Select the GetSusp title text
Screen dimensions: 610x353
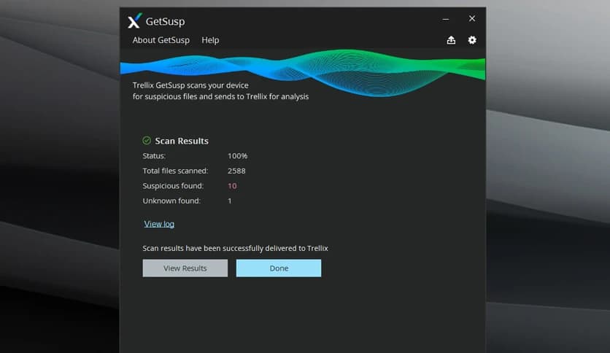166,21
